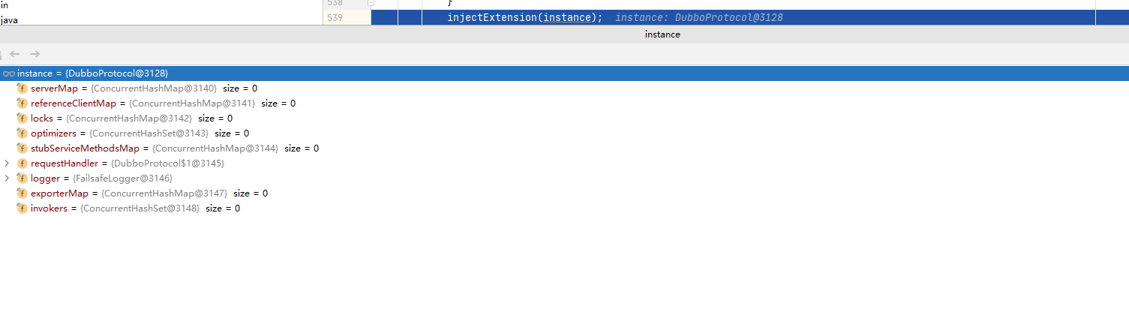
Task: Toggle the code fold marker near line 538
Action: [371, 3]
